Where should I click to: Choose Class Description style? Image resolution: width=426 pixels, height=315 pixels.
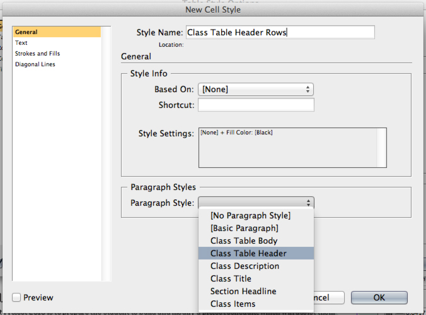pyautogui.click(x=256, y=266)
